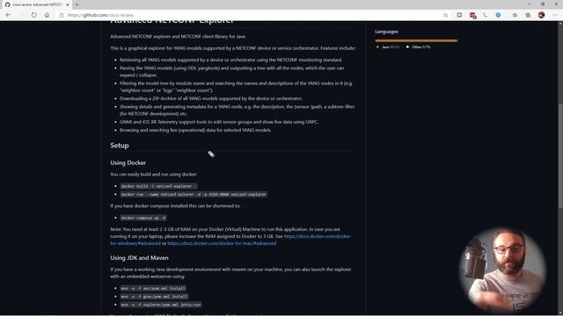563x316 pixels.
Task: Click the Languages sidebar heading
Action: [x=387, y=32]
